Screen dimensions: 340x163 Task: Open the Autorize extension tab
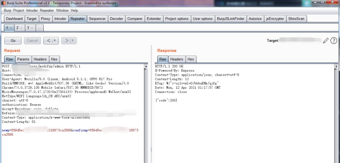click(x=255, y=19)
